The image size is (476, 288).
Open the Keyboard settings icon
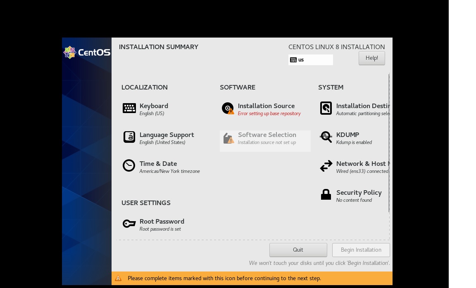coord(129,108)
